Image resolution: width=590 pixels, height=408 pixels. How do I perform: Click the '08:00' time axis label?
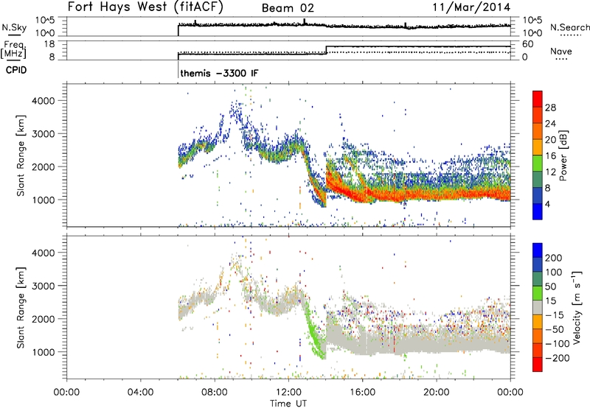coord(215,393)
